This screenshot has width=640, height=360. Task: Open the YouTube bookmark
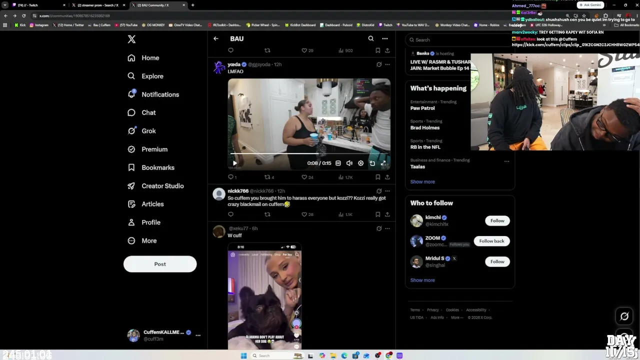coord(126,25)
